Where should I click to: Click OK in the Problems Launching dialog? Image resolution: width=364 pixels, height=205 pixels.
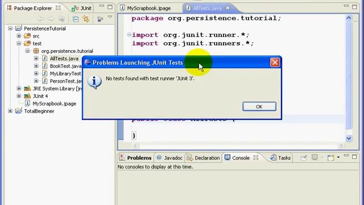(x=259, y=106)
